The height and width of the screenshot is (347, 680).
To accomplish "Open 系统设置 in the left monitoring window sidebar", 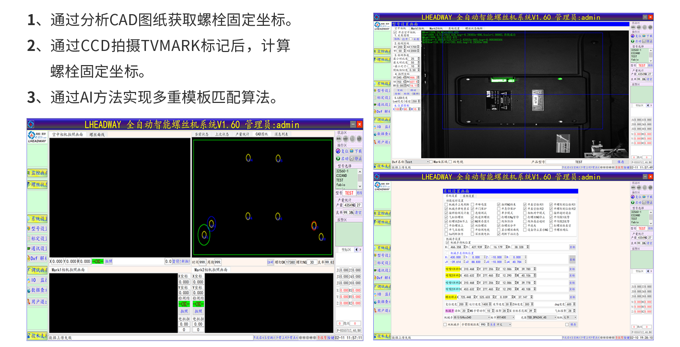I will [x=37, y=219].
